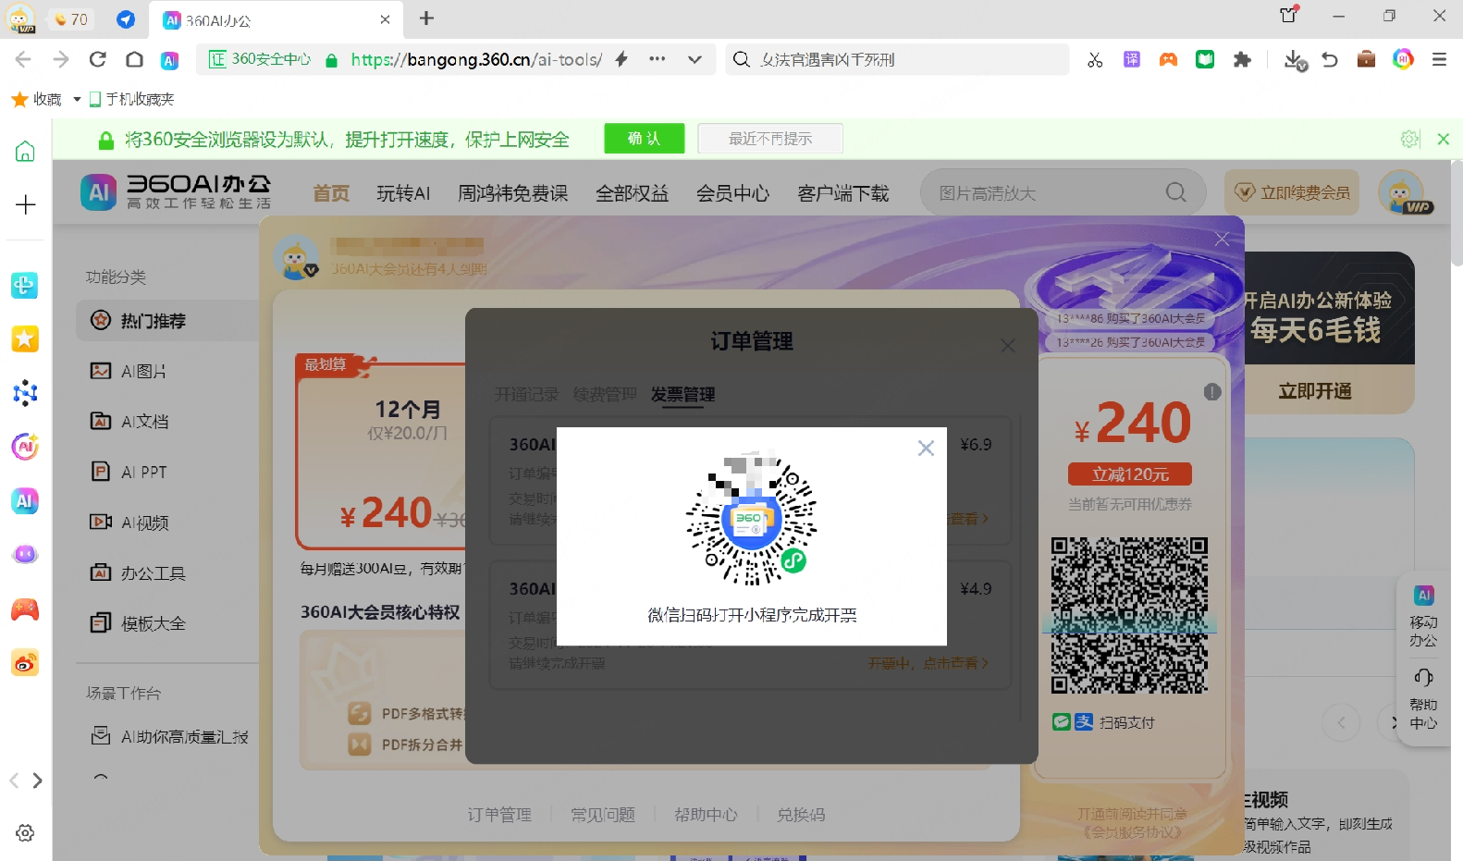Expand the 收藏 dropdown arrow

point(77,99)
